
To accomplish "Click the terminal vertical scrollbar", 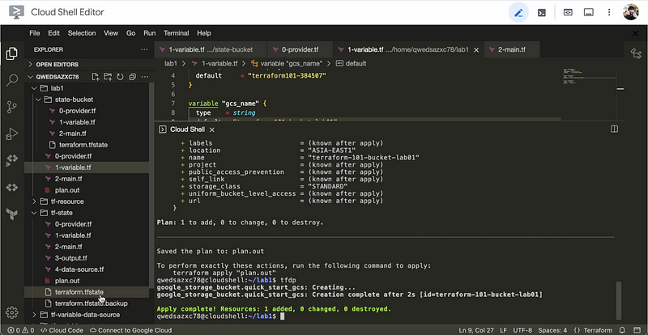I will [619, 301].
